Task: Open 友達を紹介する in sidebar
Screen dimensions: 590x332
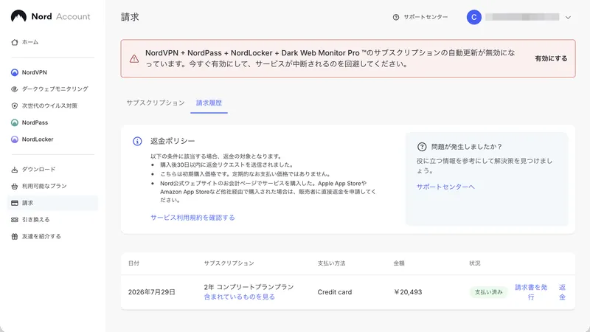Action: [52, 236]
